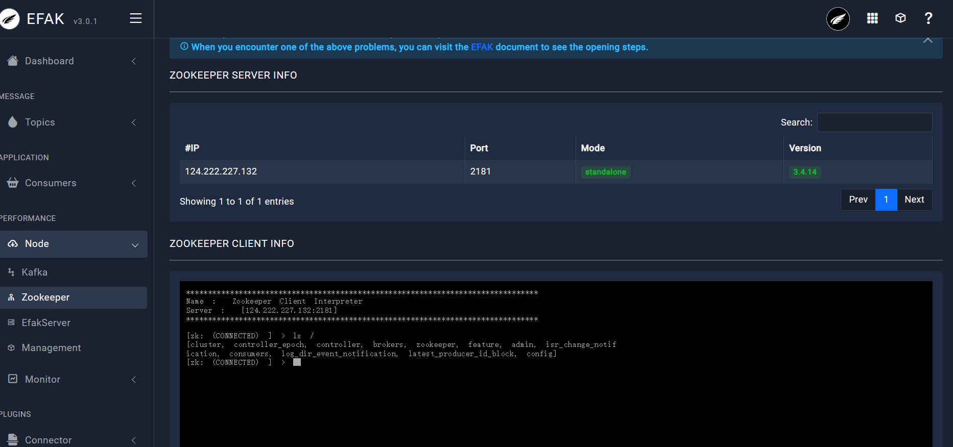Expand the Monitor menu chevron
Image resolution: width=953 pixels, height=447 pixels.
coord(134,380)
